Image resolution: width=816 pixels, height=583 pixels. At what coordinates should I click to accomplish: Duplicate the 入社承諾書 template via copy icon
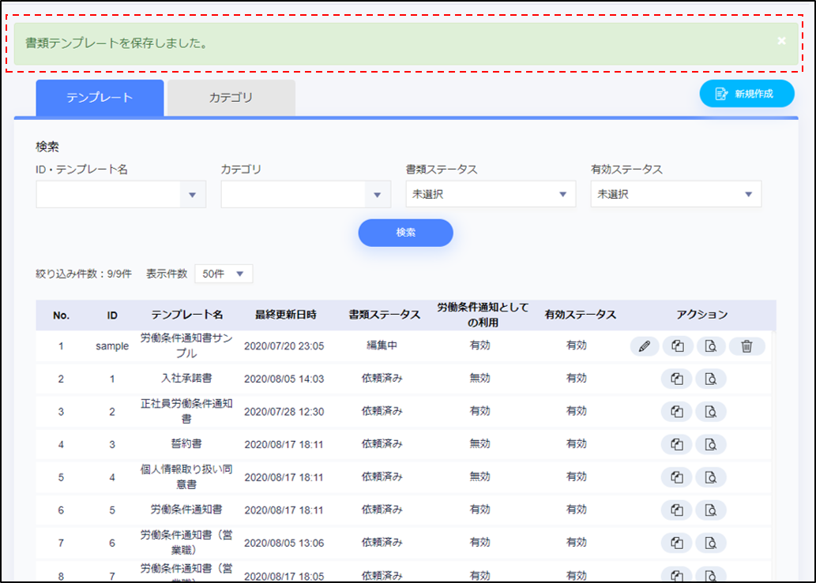(x=676, y=379)
